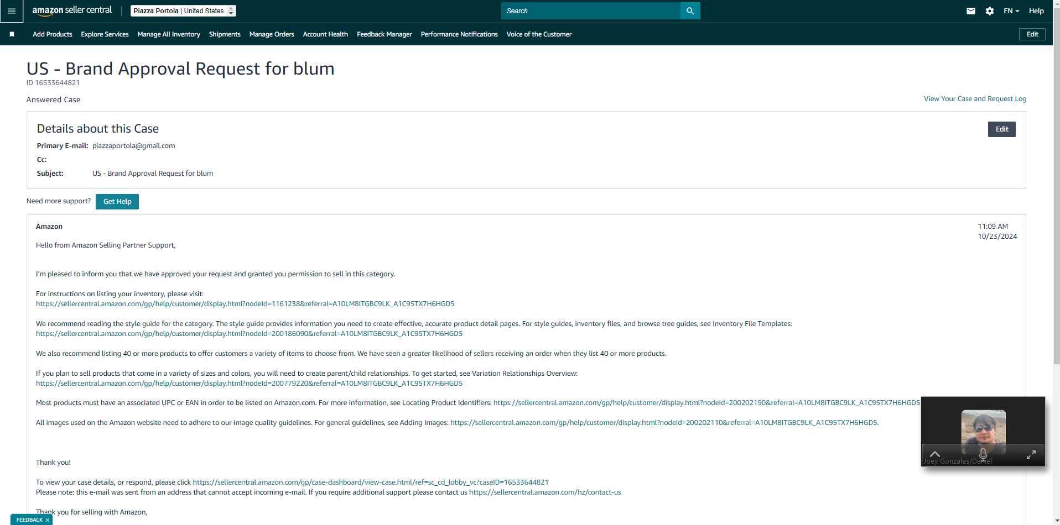The height and width of the screenshot is (525, 1060).
Task: Click the email piazzaportola@gmail.com
Action: [133, 146]
